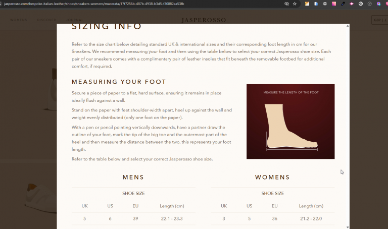The height and width of the screenshot is (229, 388).
Task: Click womens EU size 36 cell
Action: pos(275,218)
